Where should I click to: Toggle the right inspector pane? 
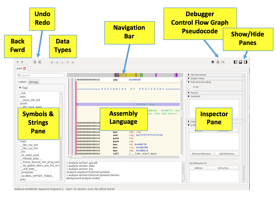pos(245,62)
